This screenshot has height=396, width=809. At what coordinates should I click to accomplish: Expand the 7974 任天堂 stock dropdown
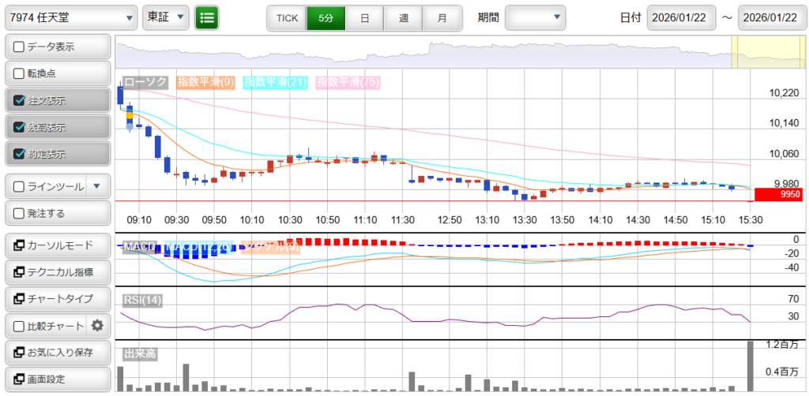pyautogui.click(x=71, y=17)
